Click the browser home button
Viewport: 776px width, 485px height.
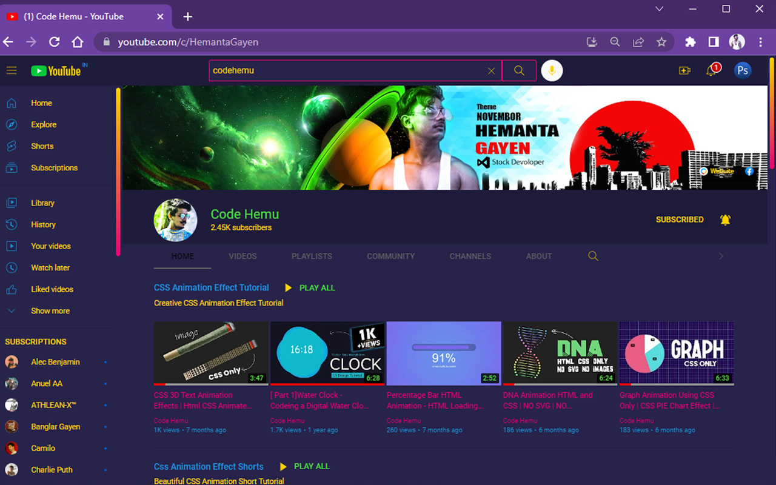78,42
